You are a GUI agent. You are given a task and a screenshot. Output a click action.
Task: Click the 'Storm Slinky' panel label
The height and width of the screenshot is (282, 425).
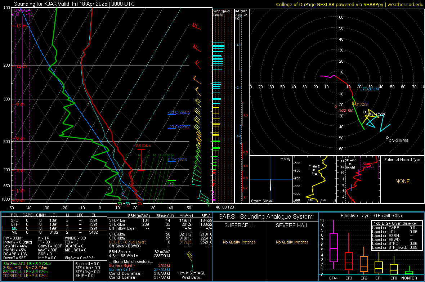click(261, 201)
